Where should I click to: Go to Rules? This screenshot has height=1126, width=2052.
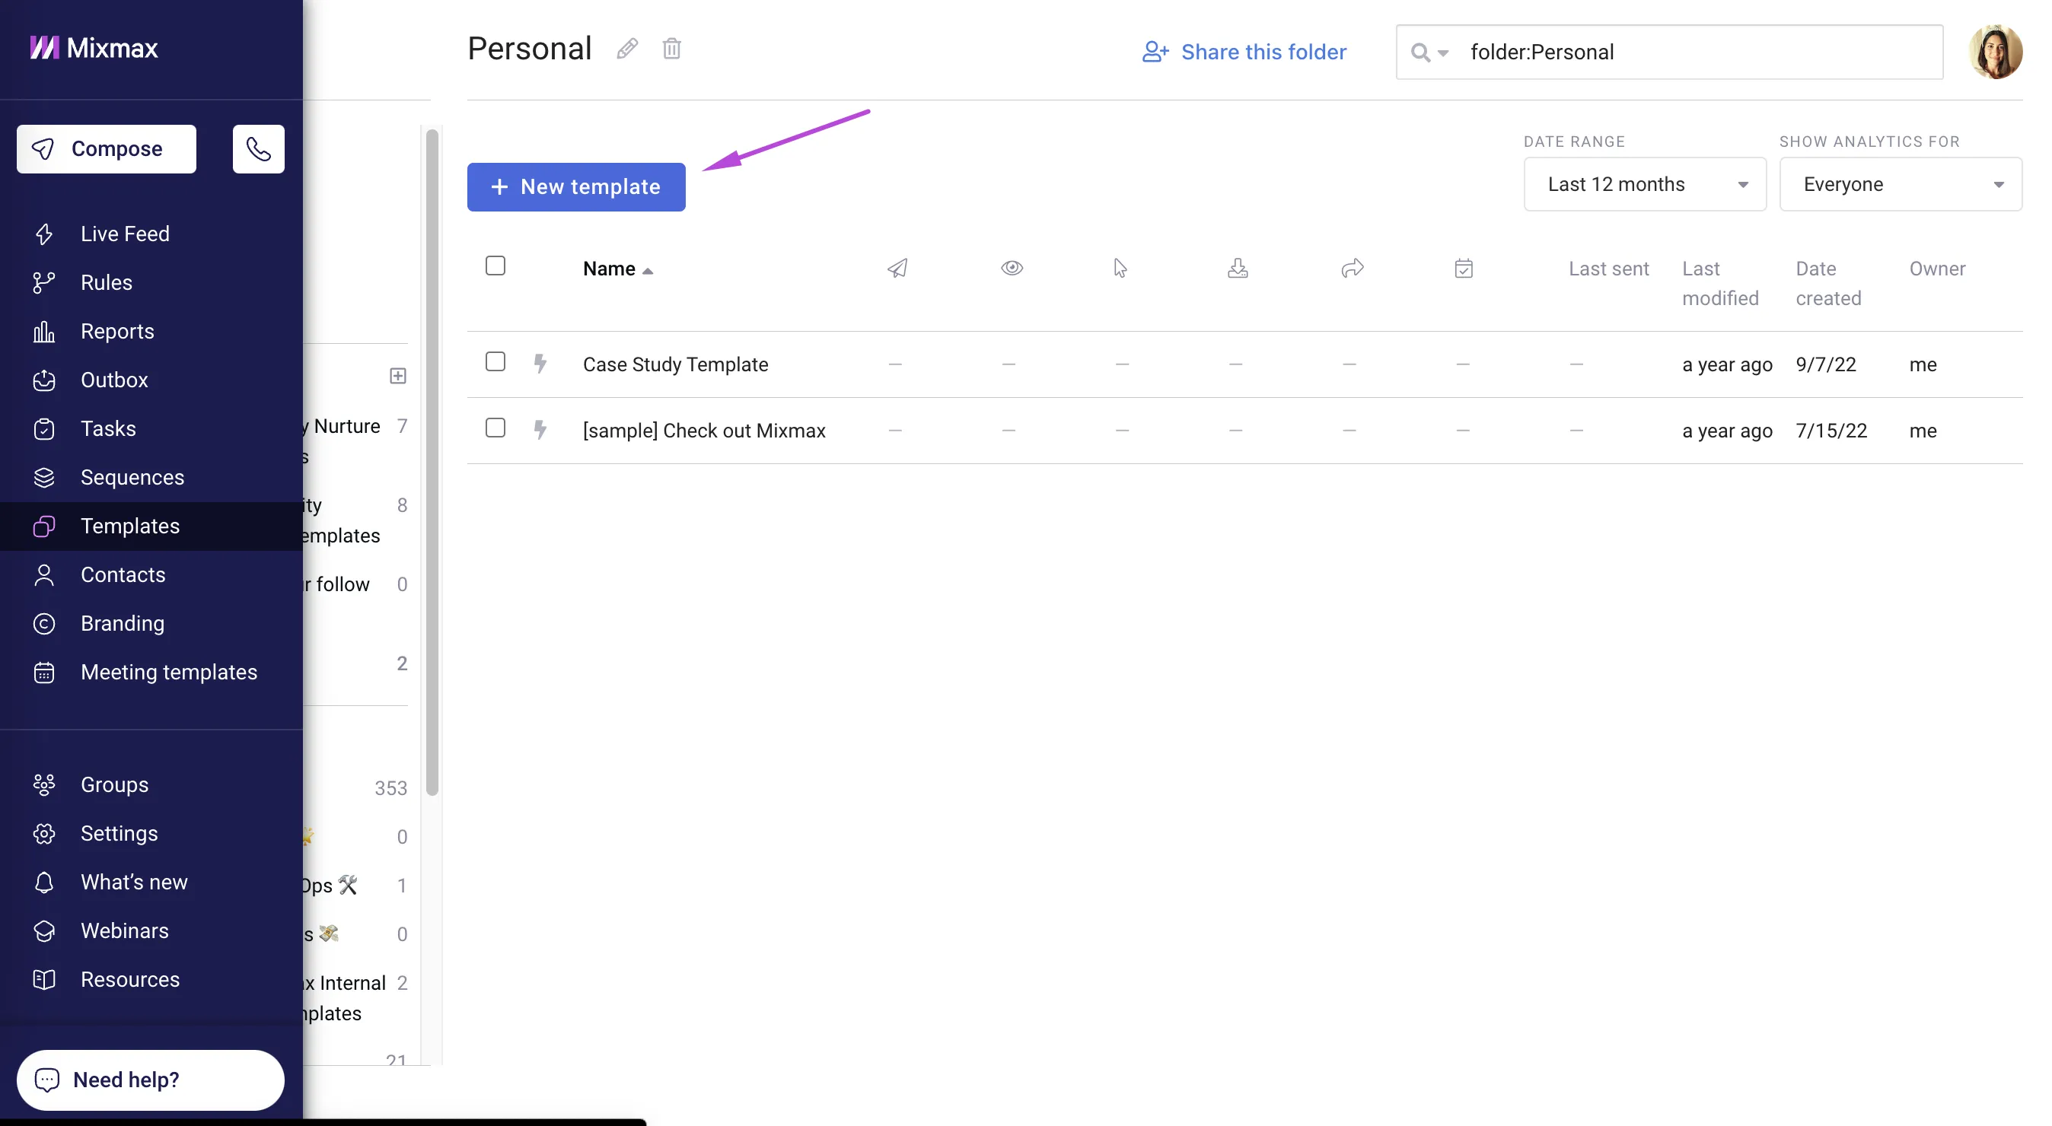coord(106,282)
